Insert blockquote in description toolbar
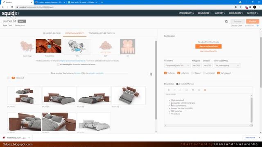 tap(193, 90)
